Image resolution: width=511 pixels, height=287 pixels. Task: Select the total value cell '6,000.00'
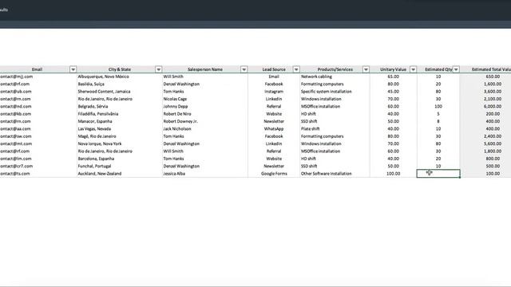click(x=485, y=106)
